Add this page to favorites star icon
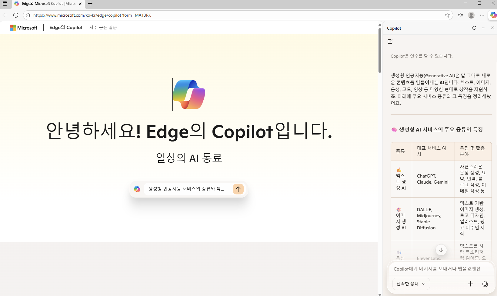 [x=447, y=15]
